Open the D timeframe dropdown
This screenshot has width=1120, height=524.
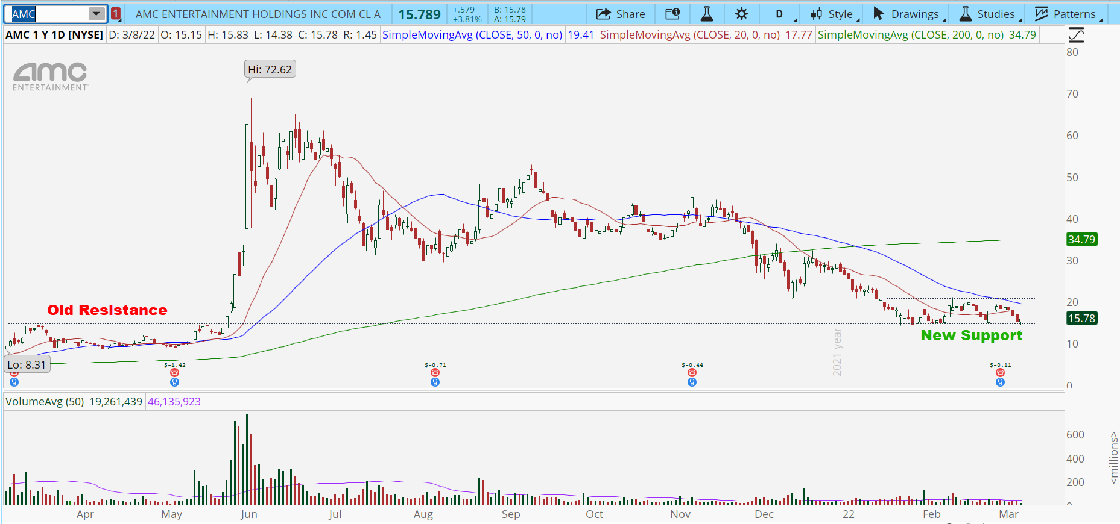point(779,14)
